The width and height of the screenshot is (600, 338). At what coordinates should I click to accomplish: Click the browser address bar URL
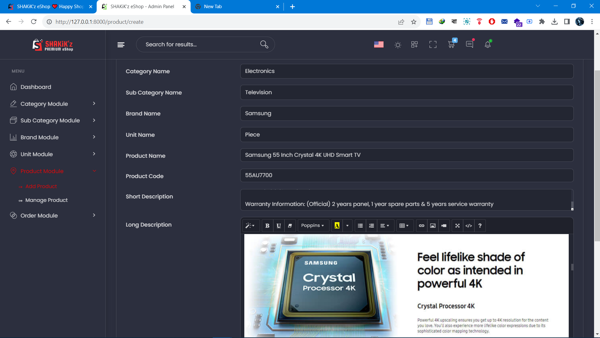pyautogui.click(x=99, y=22)
